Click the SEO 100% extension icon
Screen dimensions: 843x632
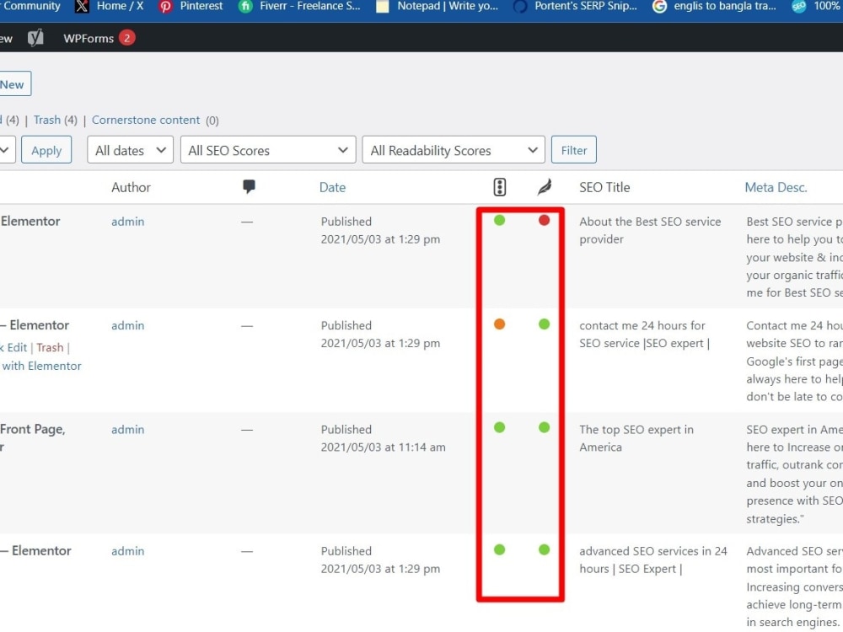[x=799, y=7]
